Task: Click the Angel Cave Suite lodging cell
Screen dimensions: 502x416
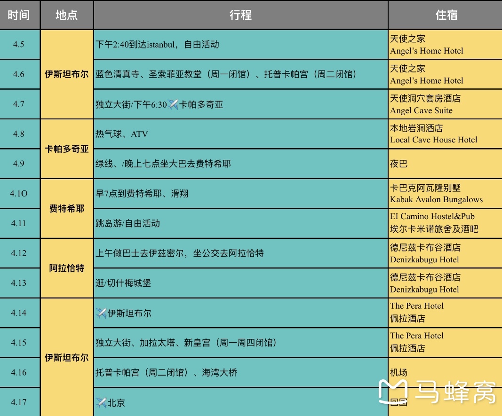Action: pyautogui.click(x=445, y=104)
